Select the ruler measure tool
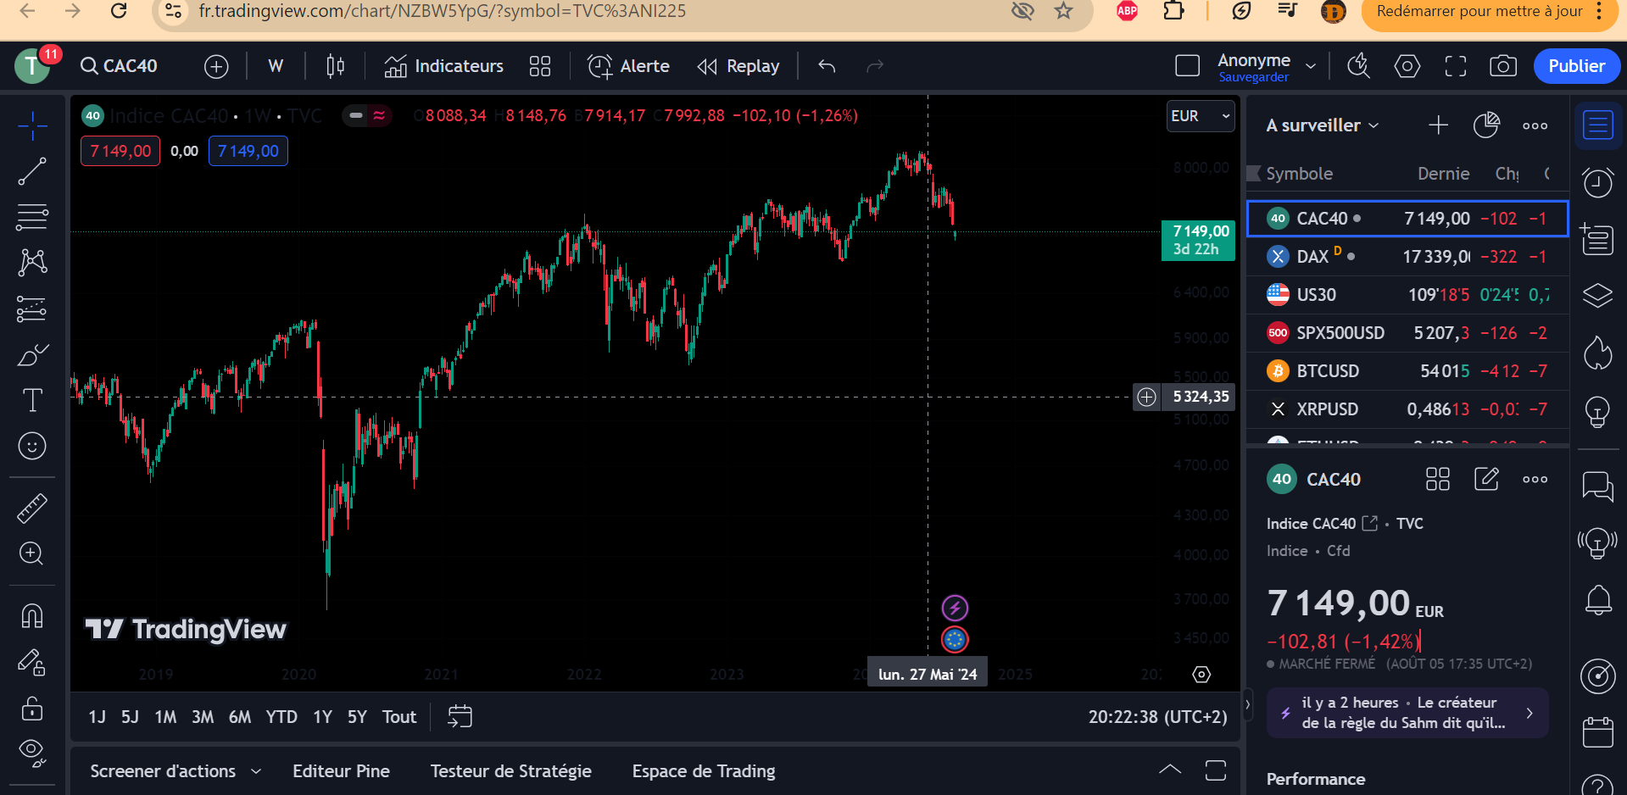Screen dimensions: 1627x795 pyautogui.click(x=32, y=509)
